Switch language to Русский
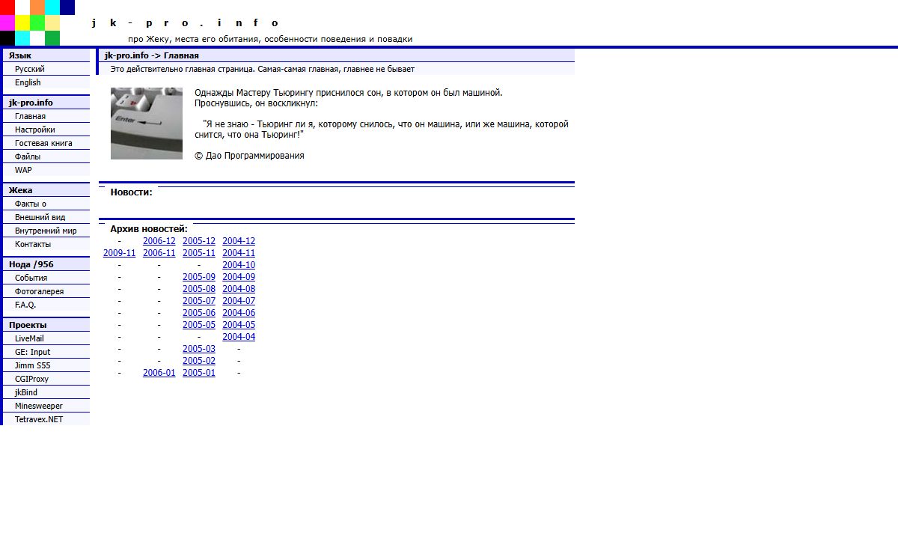The image size is (898, 554). point(29,69)
